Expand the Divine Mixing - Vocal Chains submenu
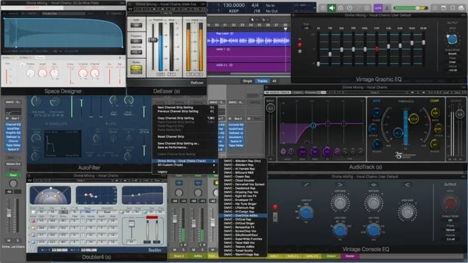This screenshot has height=263, width=468. (185, 161)
